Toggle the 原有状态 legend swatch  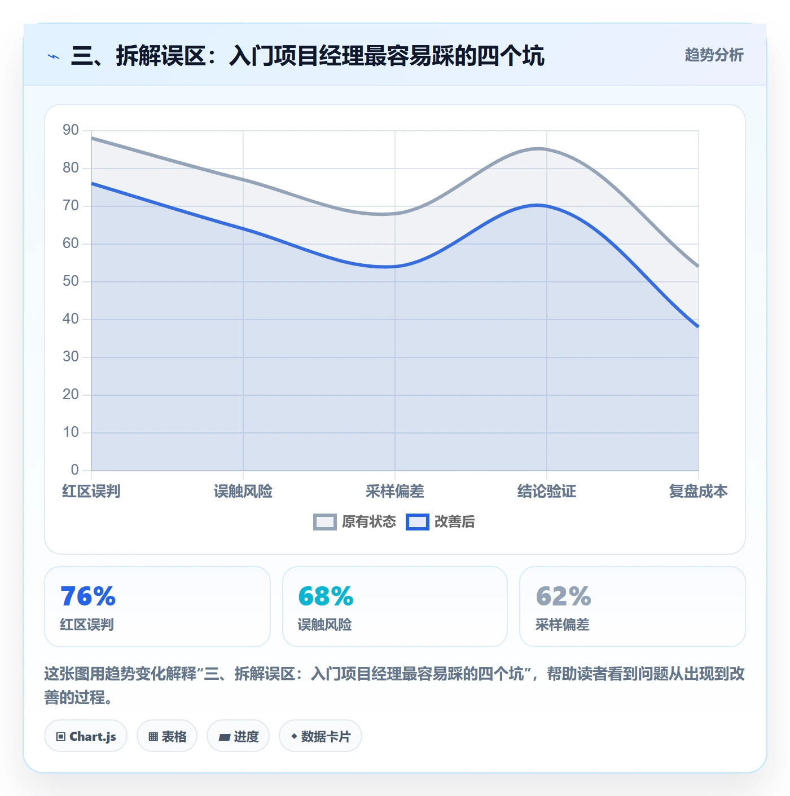tap(324, 522)
